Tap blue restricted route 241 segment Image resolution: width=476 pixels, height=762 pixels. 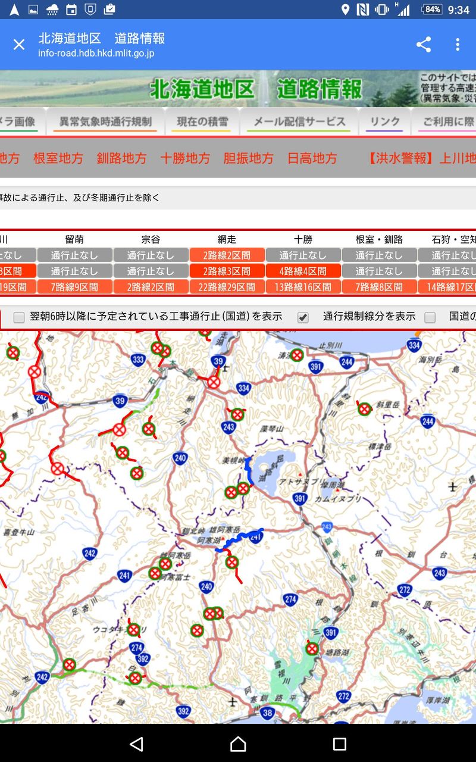point(240,541)
